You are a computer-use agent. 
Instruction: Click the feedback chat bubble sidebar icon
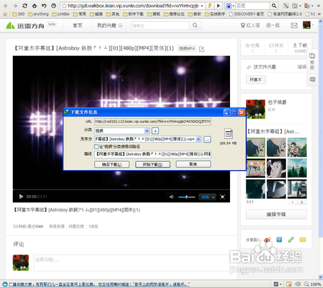(313, 80)
